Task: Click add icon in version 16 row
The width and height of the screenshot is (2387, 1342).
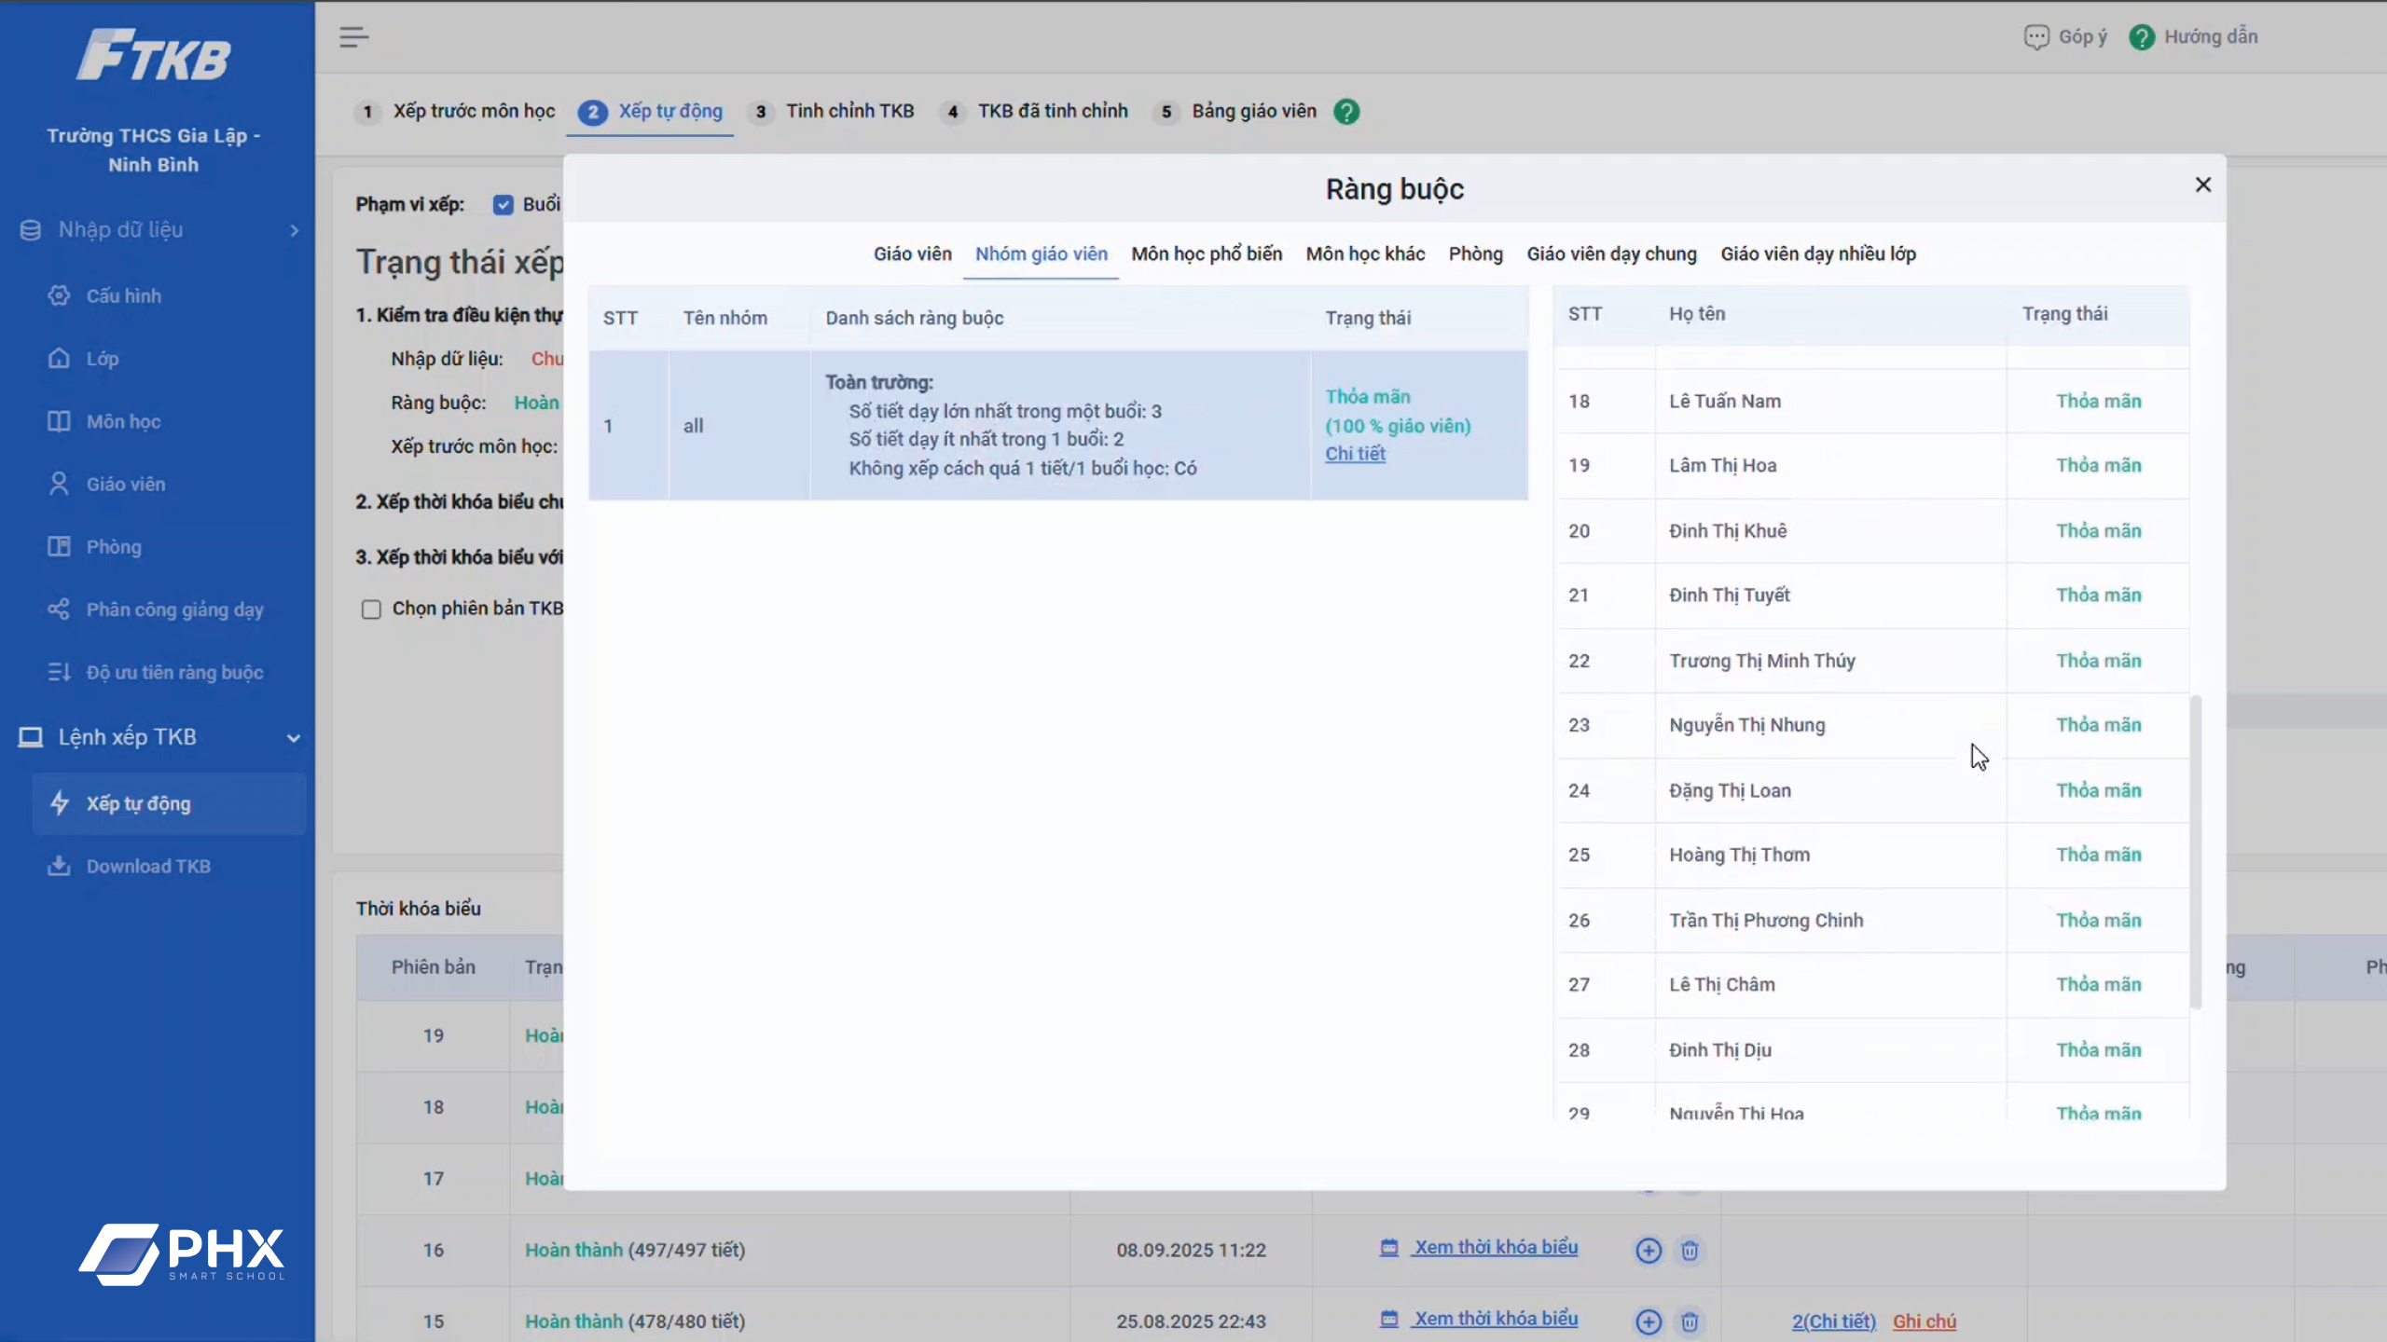Action: [x=1648, y=1251]
